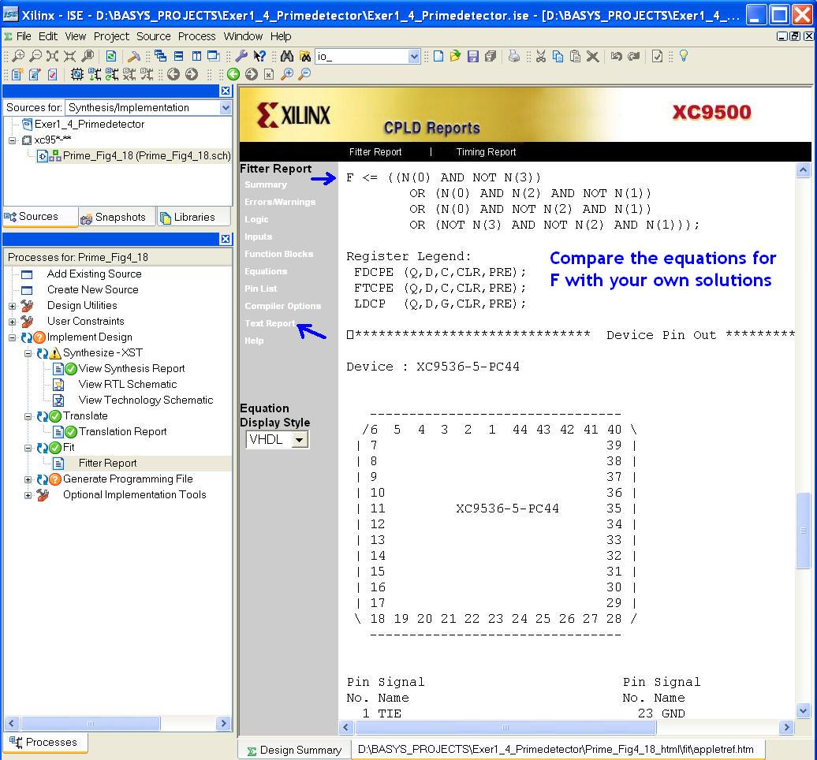
Task: Create a new file with the New icon
Action: click(x=438, y=56)
